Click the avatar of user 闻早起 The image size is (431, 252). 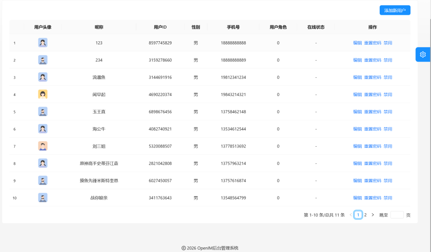click(43, 94)
